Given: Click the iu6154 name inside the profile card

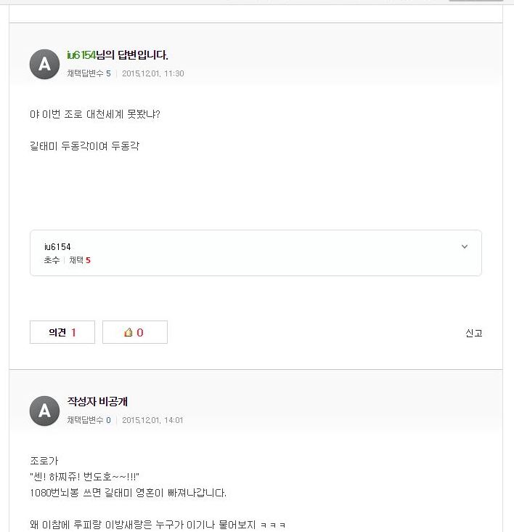Looking at the screenshot, I should (57, 247).
